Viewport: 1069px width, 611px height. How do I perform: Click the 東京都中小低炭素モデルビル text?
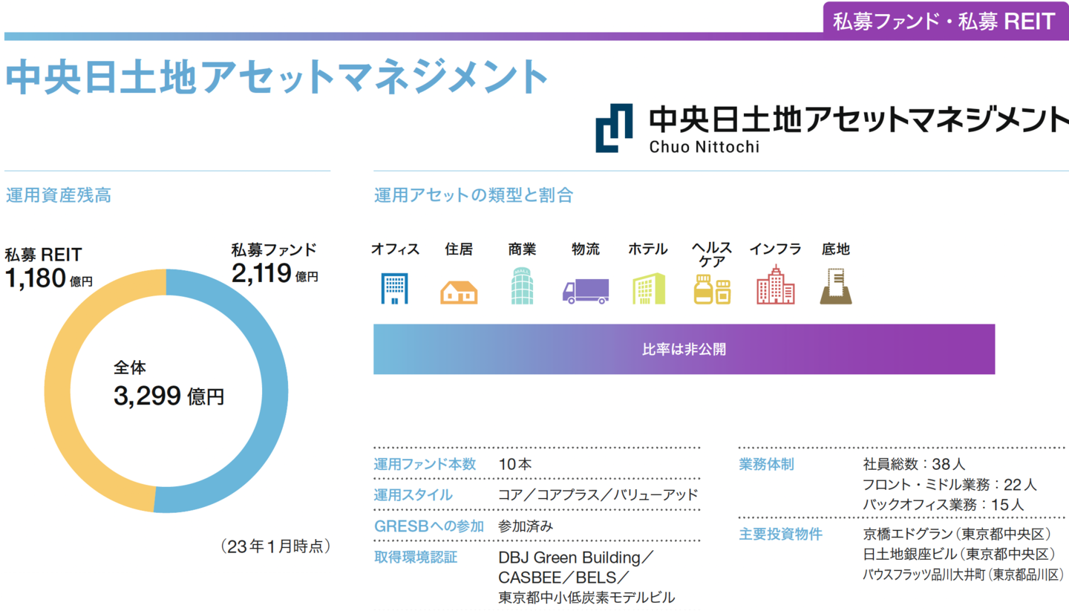[x=587, y=598]
